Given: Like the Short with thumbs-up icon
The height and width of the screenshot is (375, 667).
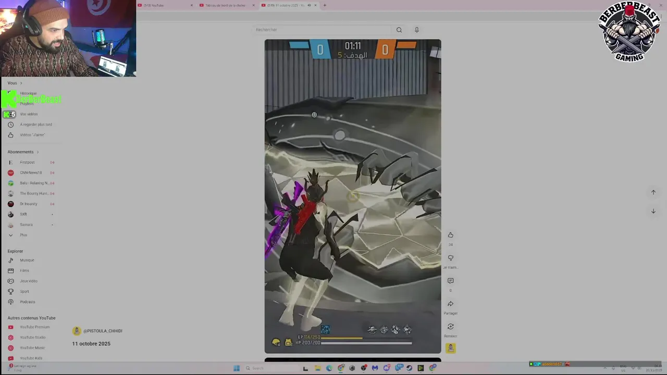Looking at the screenshot, I should pos(451,235).
